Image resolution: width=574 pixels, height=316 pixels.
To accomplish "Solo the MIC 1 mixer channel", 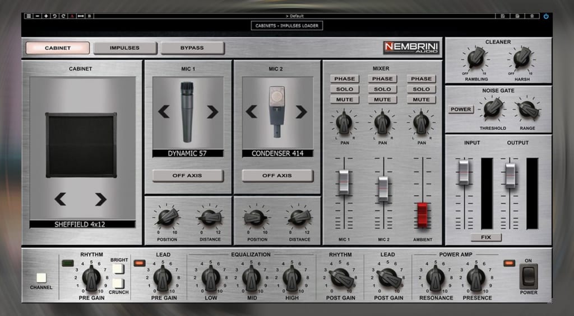I will [345, 89].
